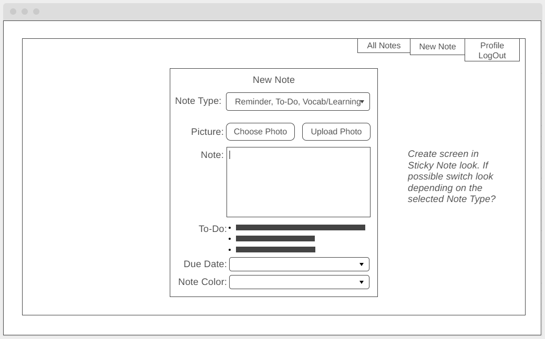The height and width of the screenshot is (339, 545).
Task: Select the third To-Do list item
Action: click(x=275, y=249)
